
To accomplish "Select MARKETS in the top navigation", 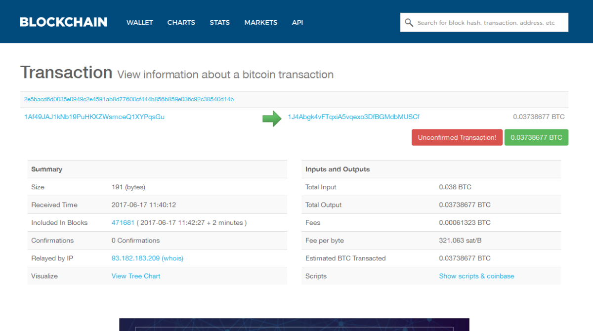I will coord(260,22).
